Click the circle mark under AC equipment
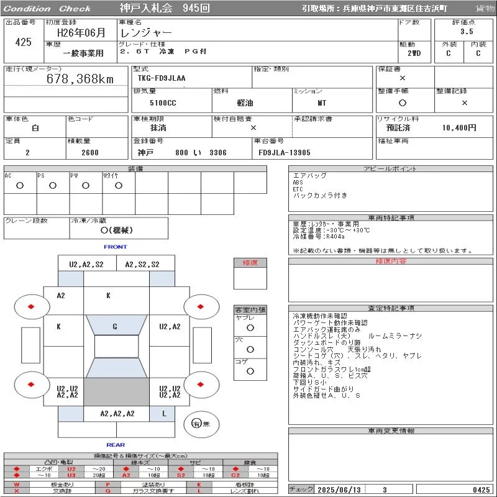Viewport: 497px width, 497px height. click(20, 185)
